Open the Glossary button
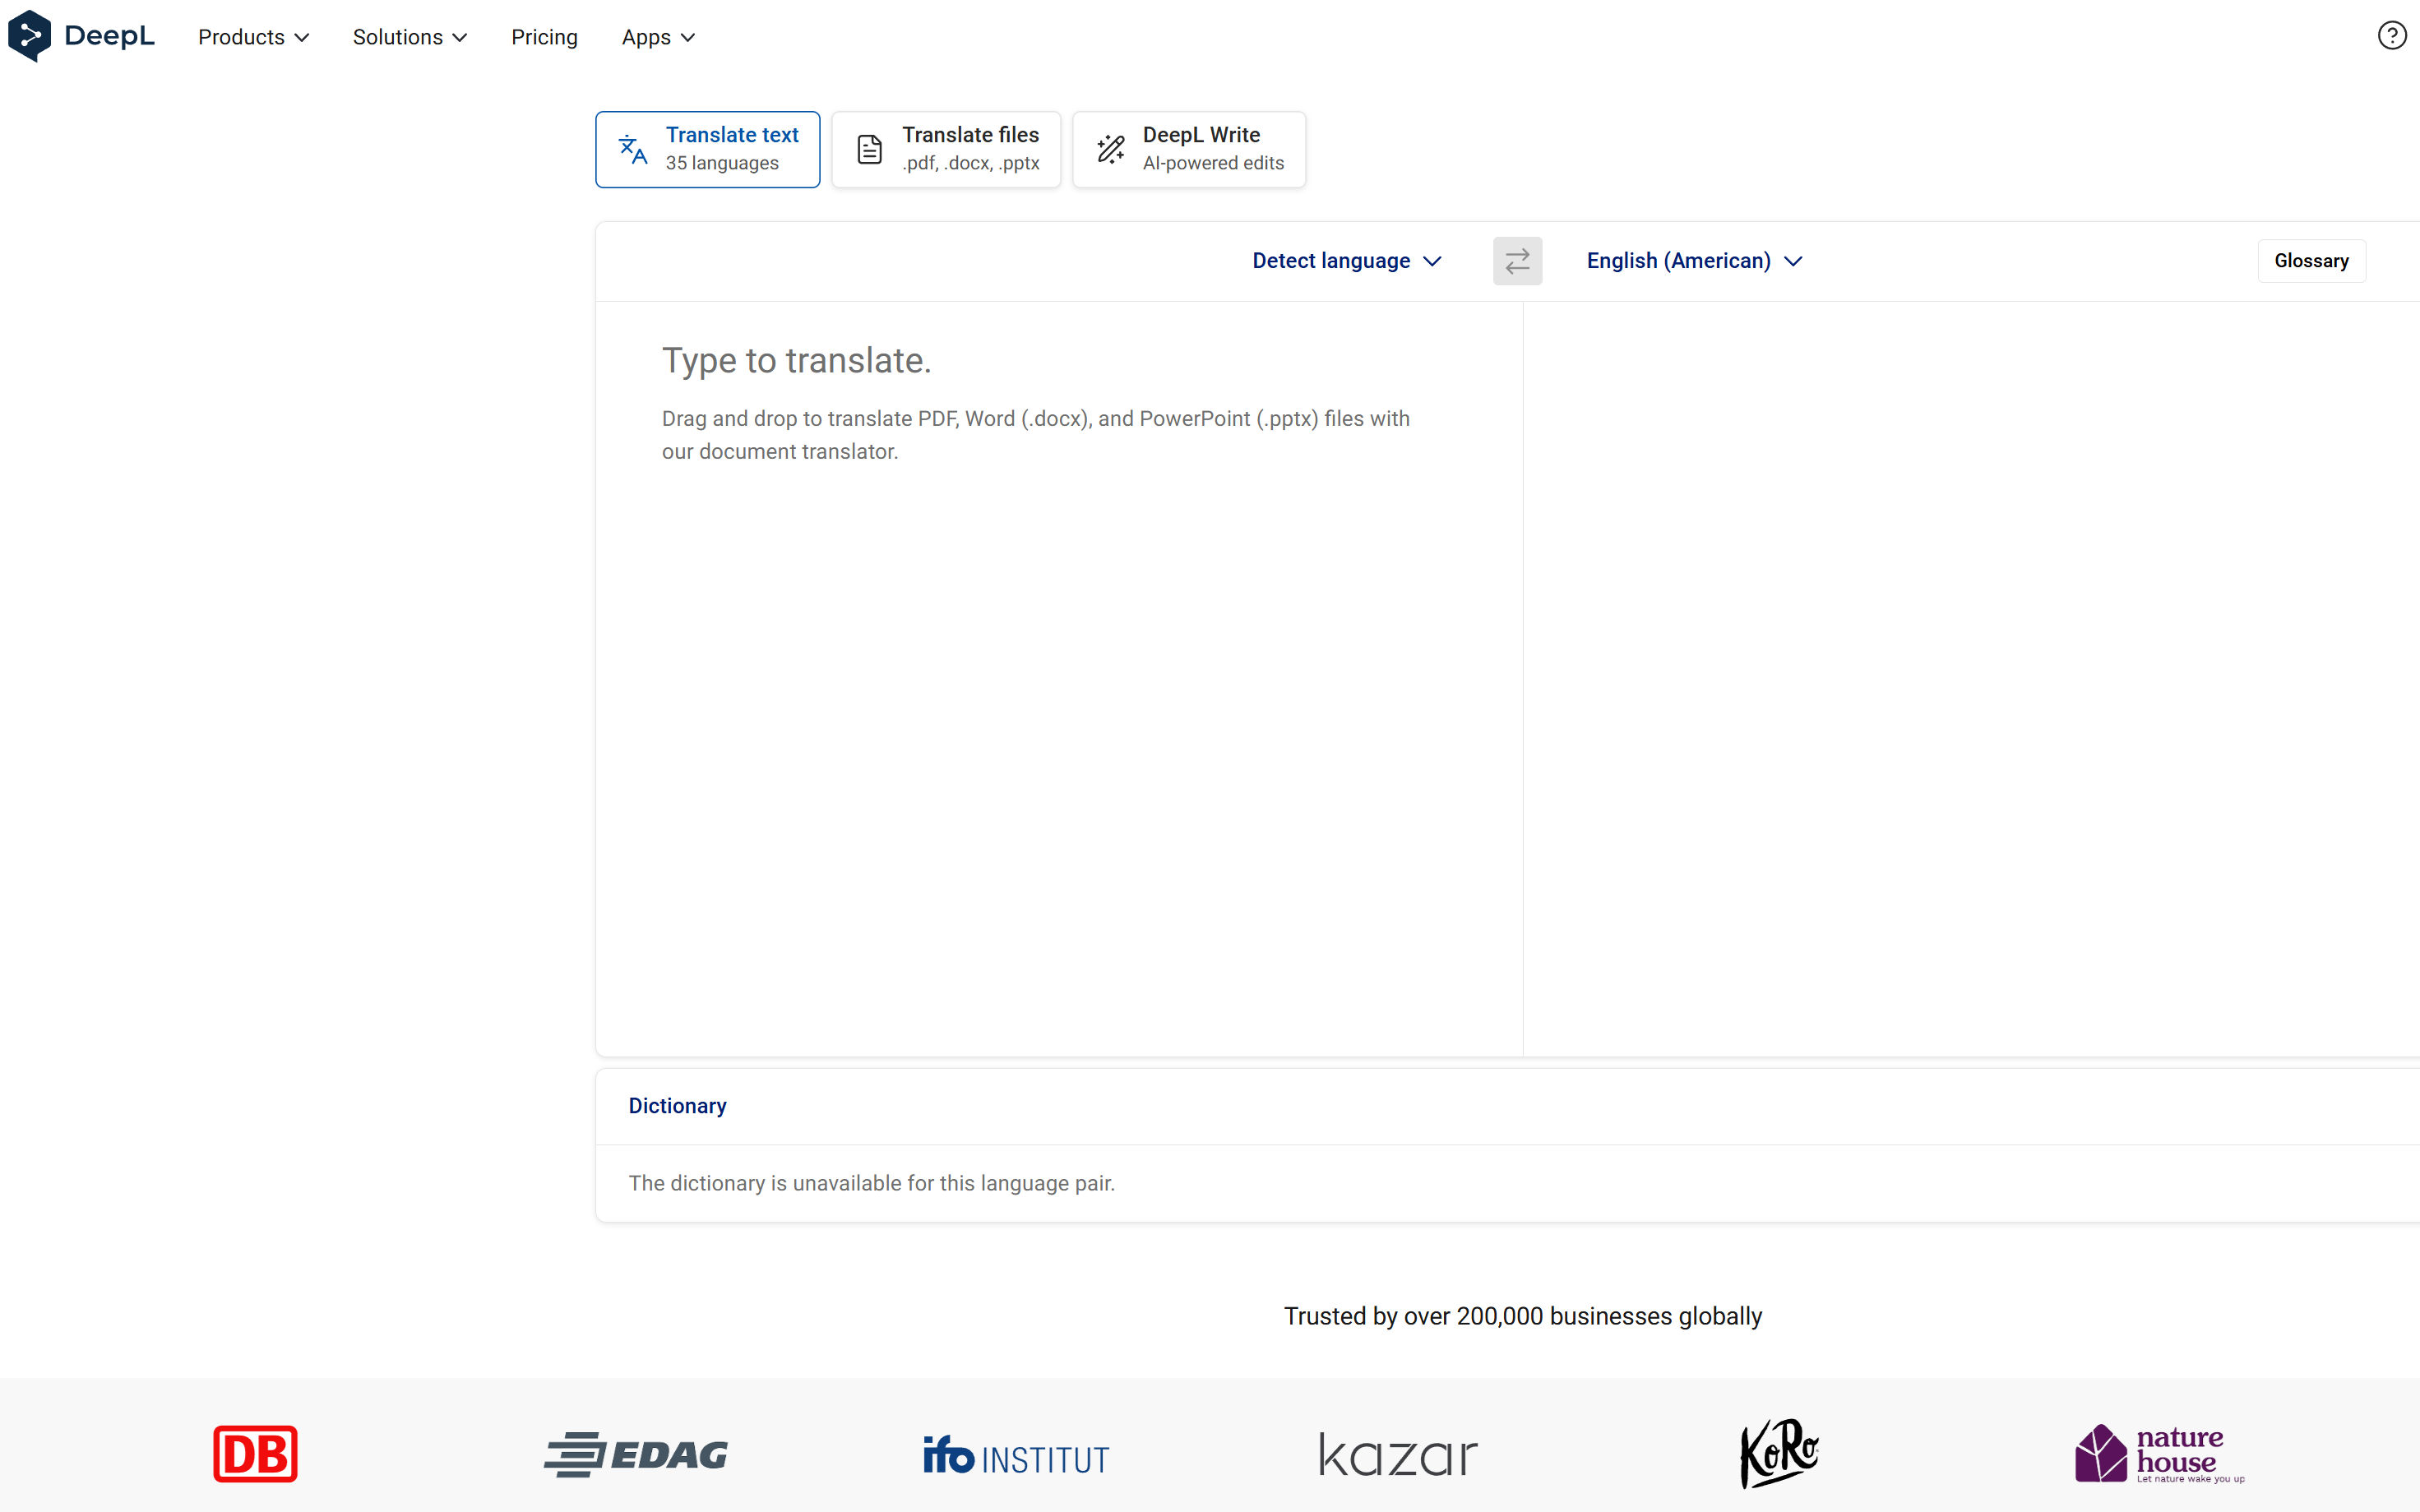The height and width of the screenshot is (1512, 2420). (x=2311, y=261)
